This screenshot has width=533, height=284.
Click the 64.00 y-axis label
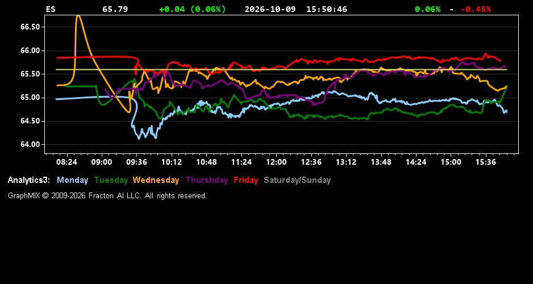coord(30,145)
